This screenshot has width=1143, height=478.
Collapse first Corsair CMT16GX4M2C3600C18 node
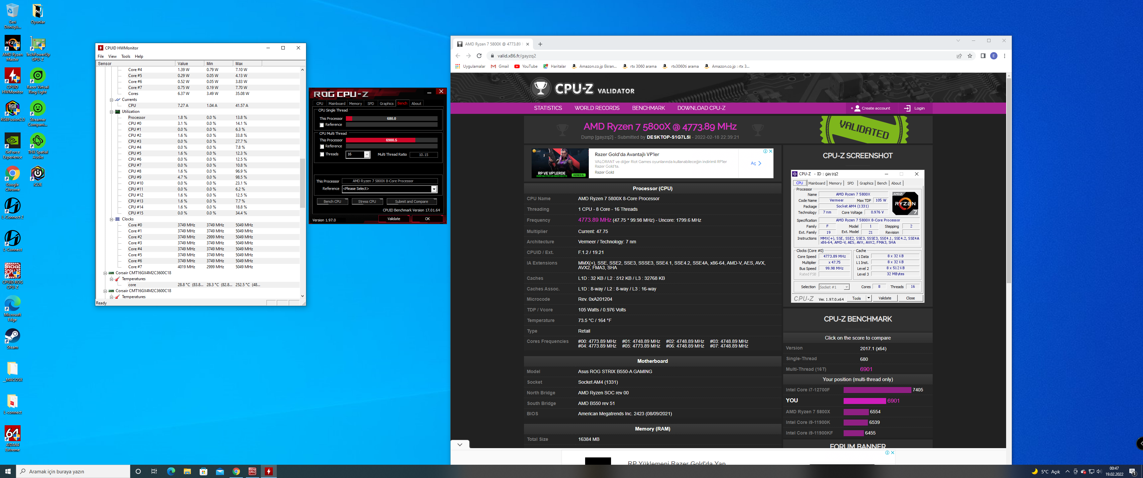pyautogui.click(x=106, y=273)
